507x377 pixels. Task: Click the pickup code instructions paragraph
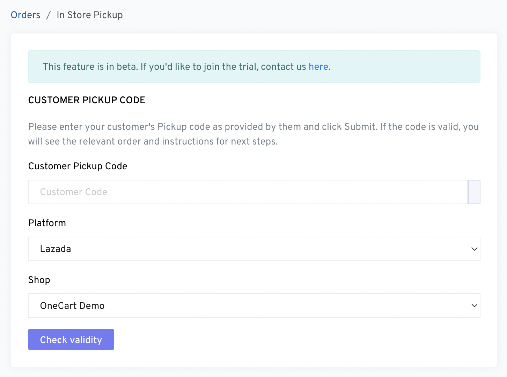pyautogui.click(x=253, y=134)
